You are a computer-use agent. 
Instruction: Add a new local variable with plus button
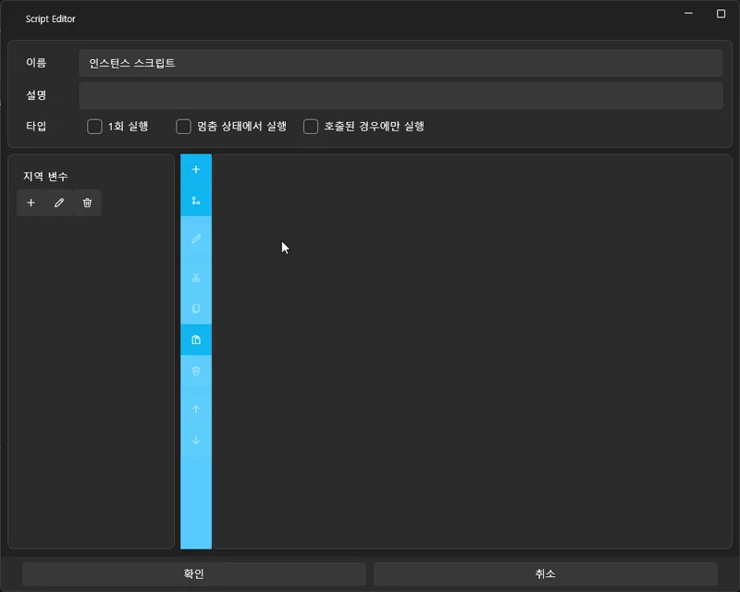pos(31,203)
